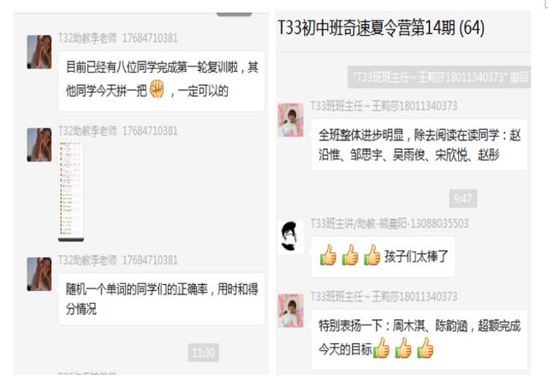Click 熊晨阳 black-and-white avatar

[291, 237]
